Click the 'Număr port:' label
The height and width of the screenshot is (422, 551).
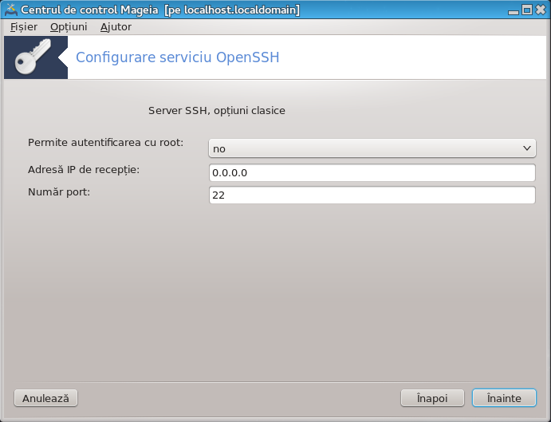click(x=59, y=192)
